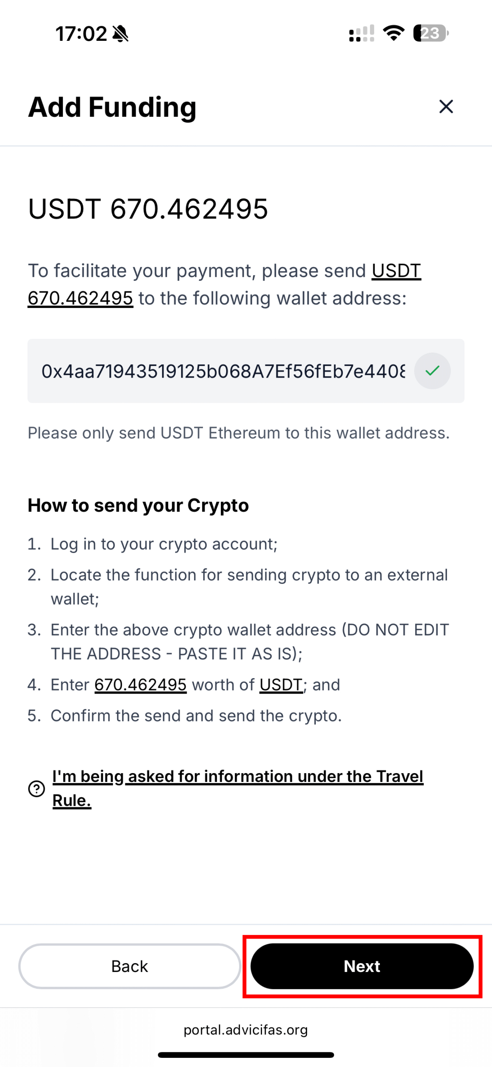Viewport: 492px width, 1067px height.
Task: Tap the home indicator bar
Action: tap(246, 1055)
